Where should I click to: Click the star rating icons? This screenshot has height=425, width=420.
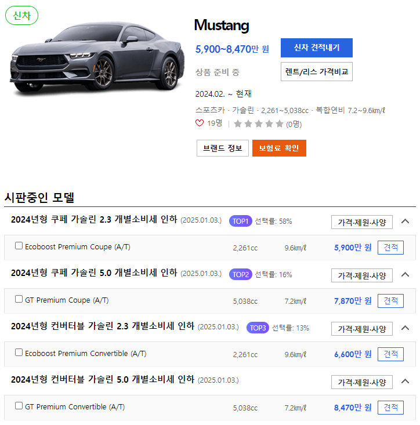[x=259, y=124]
